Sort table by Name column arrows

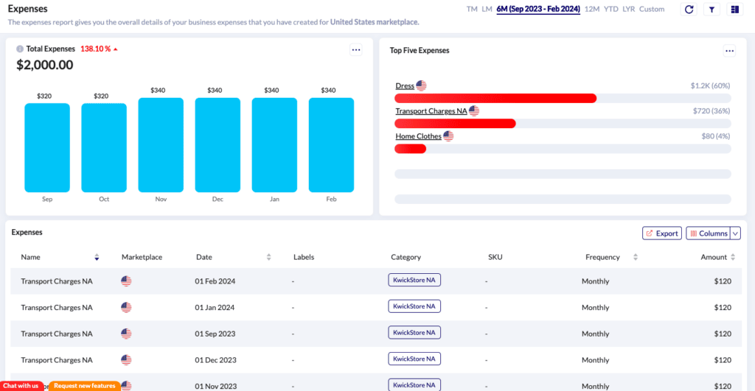coord(97,257)
